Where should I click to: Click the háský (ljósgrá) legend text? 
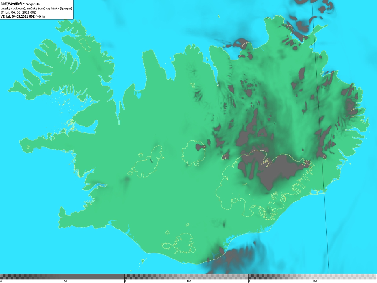tap(61, 9)
